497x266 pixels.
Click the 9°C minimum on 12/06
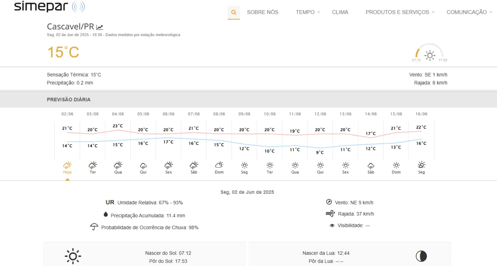coord(320,152)
